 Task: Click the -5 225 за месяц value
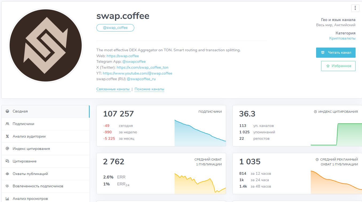[x=109, y=139]
